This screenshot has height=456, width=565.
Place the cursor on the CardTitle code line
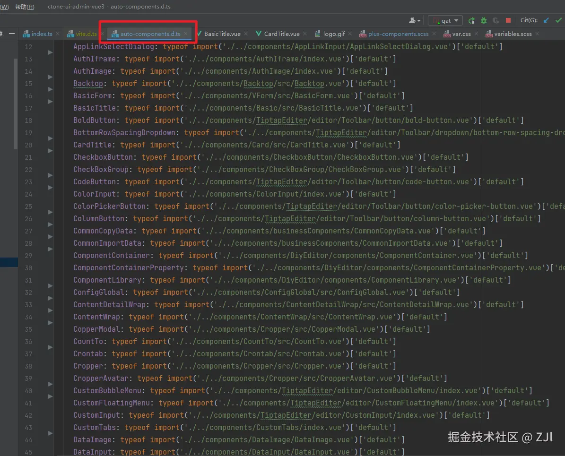pyautogui.click(x=236, y=145)
